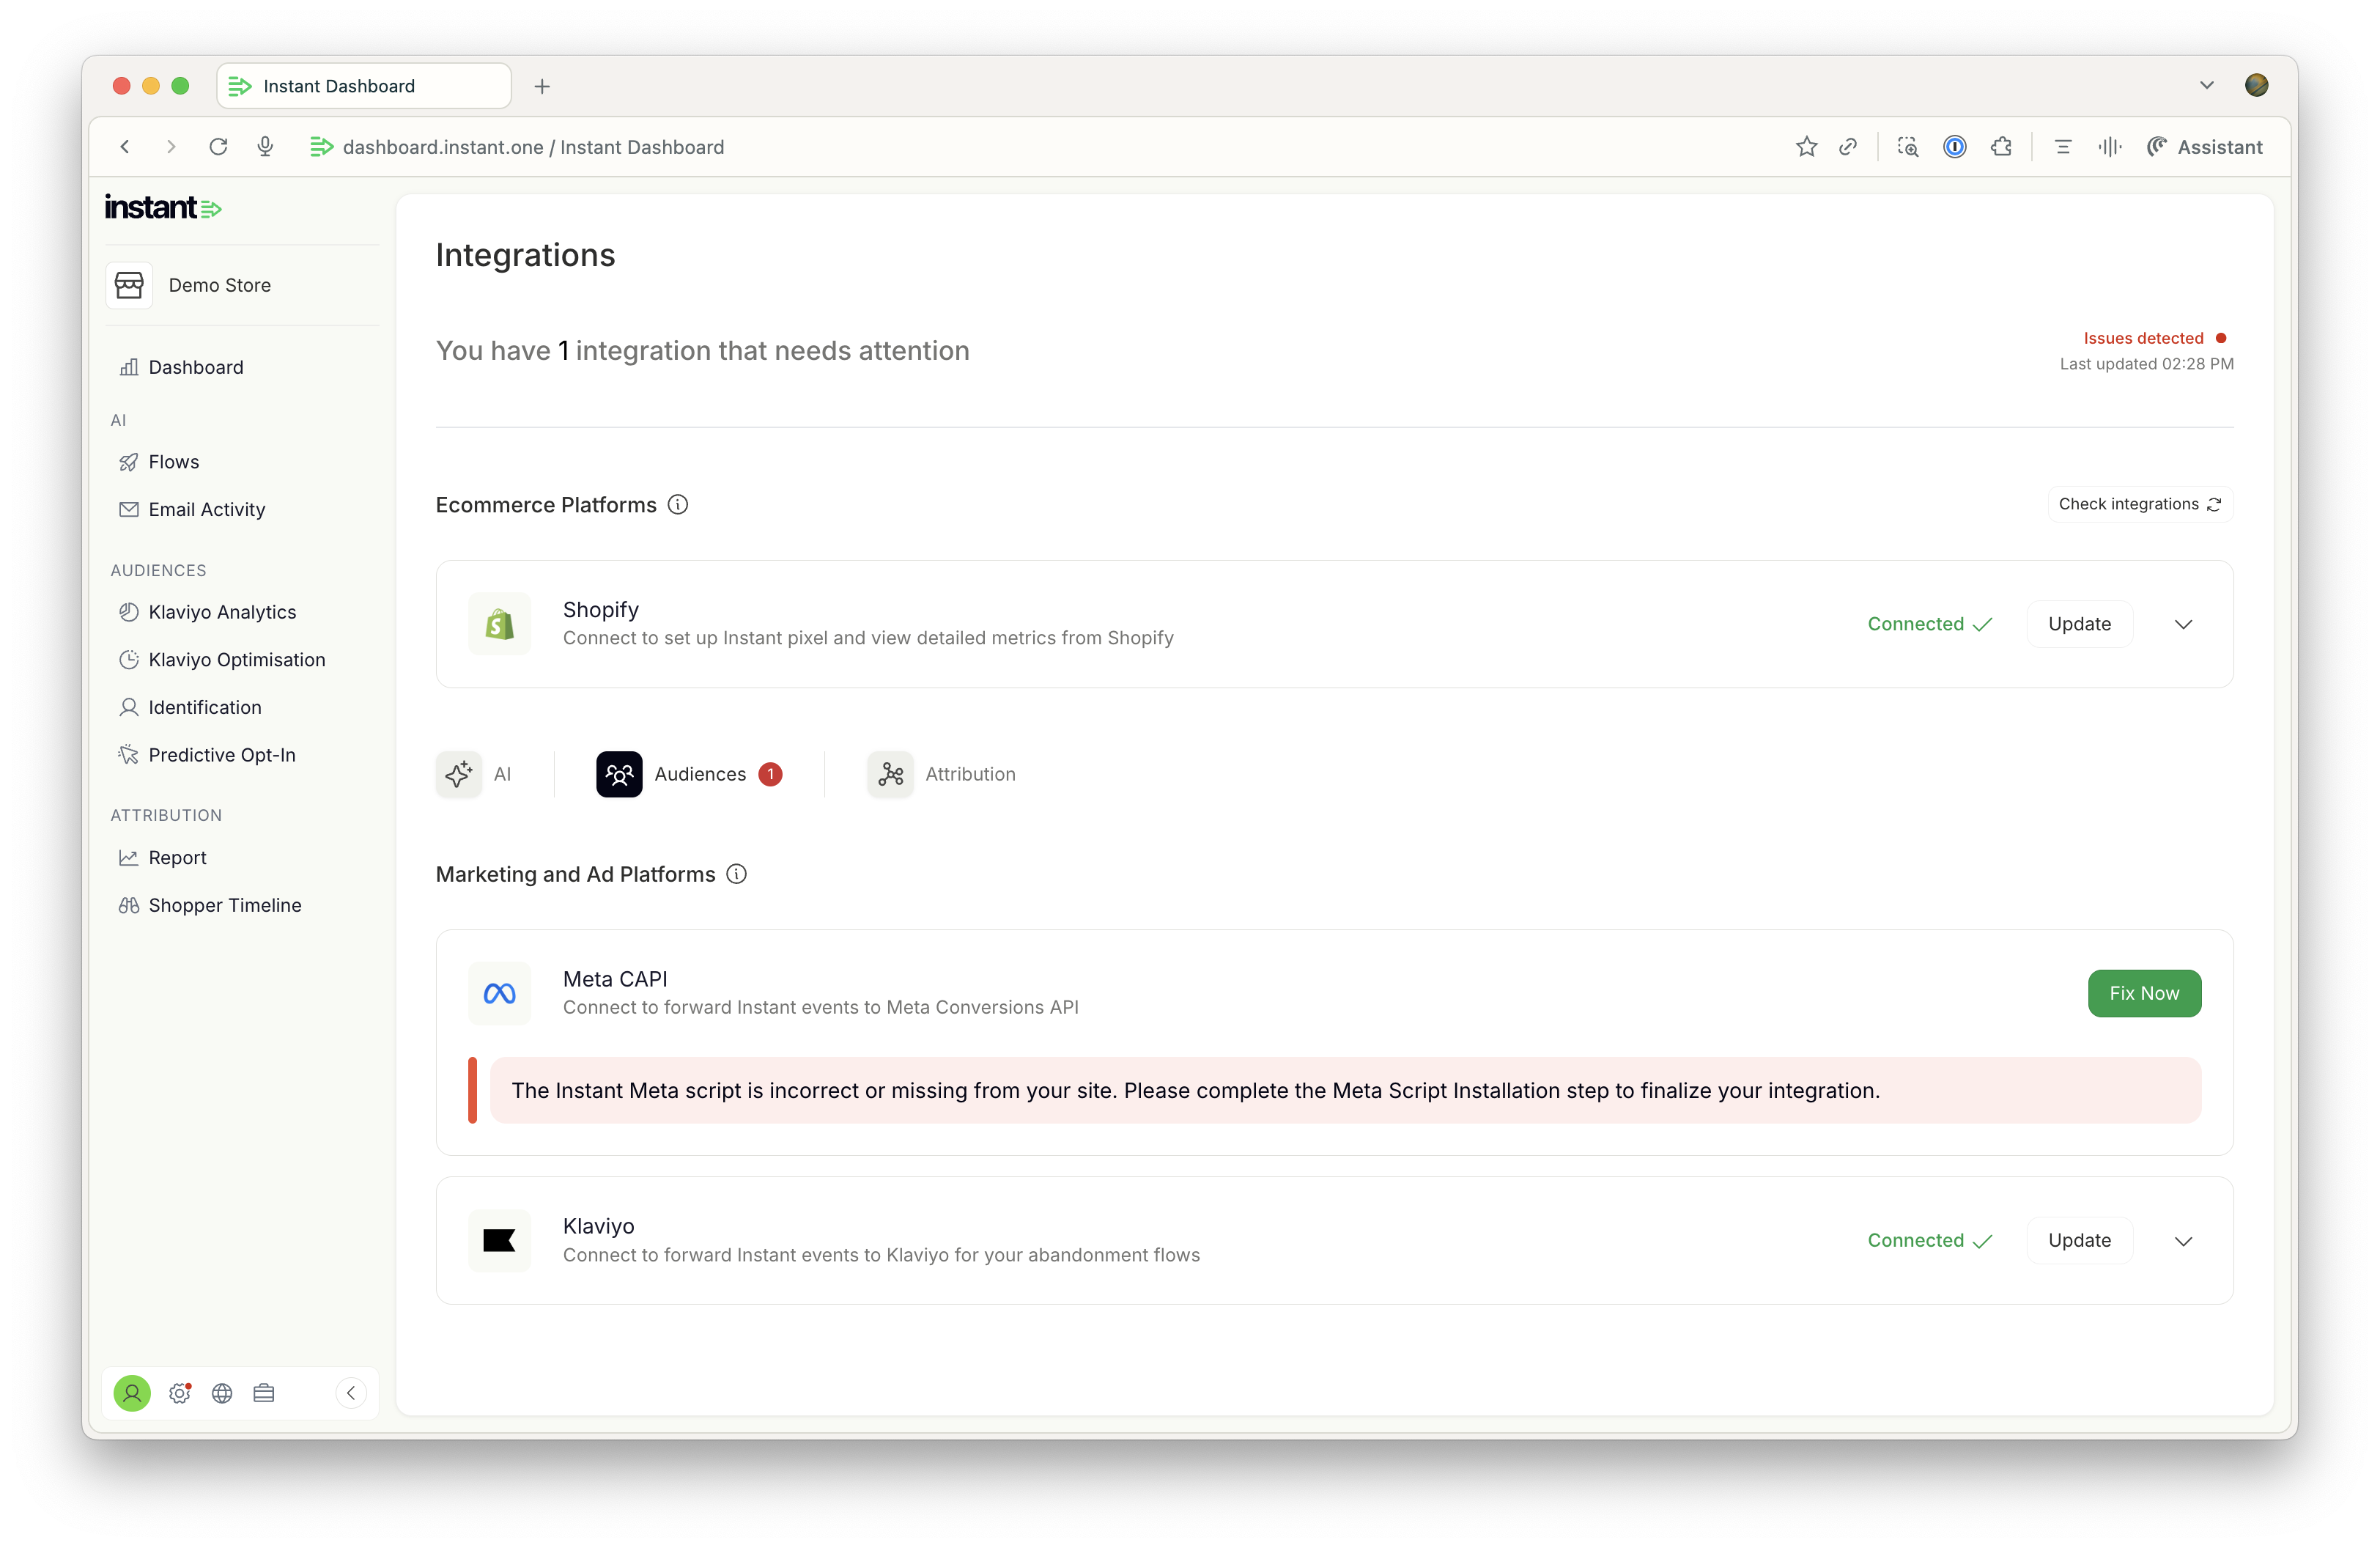
Task: Click the Demo Store shop icon
Action: [129, 285]
